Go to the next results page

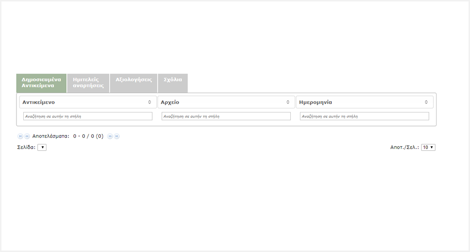[110, 137]
